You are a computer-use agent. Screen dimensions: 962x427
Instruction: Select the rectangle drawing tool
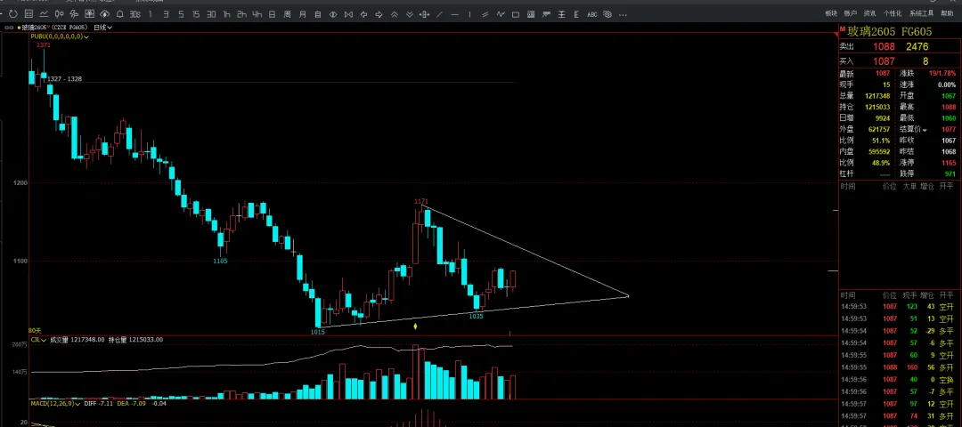[x=516, y=13]
